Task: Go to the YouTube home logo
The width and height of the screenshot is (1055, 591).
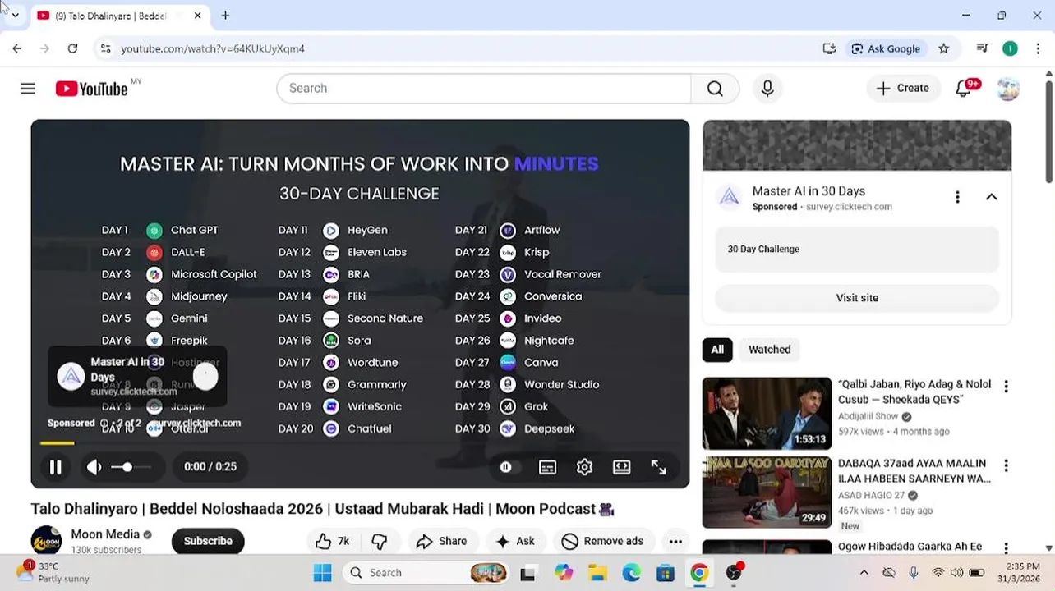Action: coord(91,89)
